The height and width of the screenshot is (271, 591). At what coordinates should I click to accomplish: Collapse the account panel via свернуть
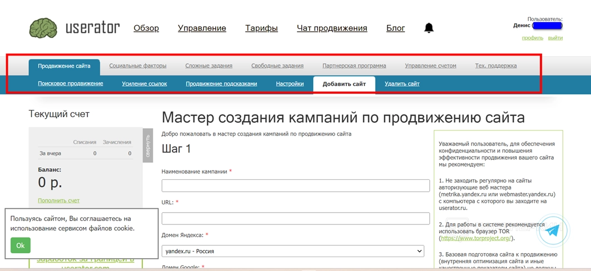(x=148, y=145)
